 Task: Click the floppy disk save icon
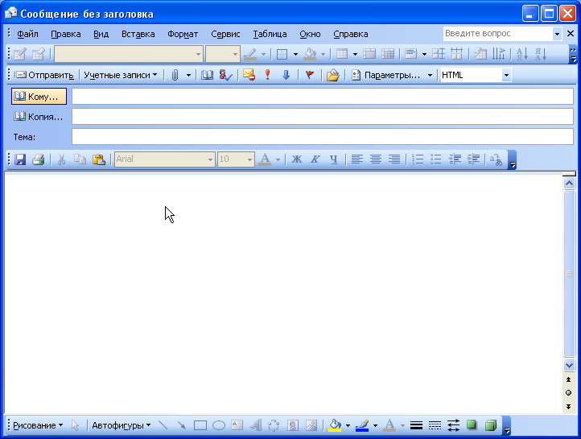20,159
